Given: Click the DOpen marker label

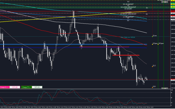Looking at the screenshot, I should (x=155, y=43).
